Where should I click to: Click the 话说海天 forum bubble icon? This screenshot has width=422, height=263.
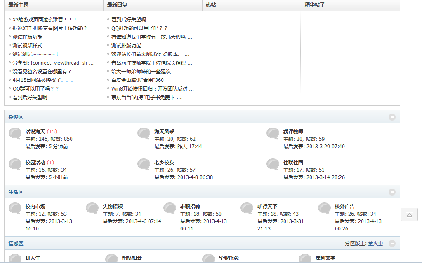15,133
